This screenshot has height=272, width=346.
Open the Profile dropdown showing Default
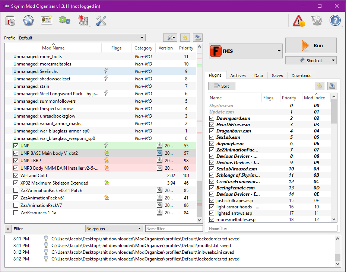tap(82, 38)
